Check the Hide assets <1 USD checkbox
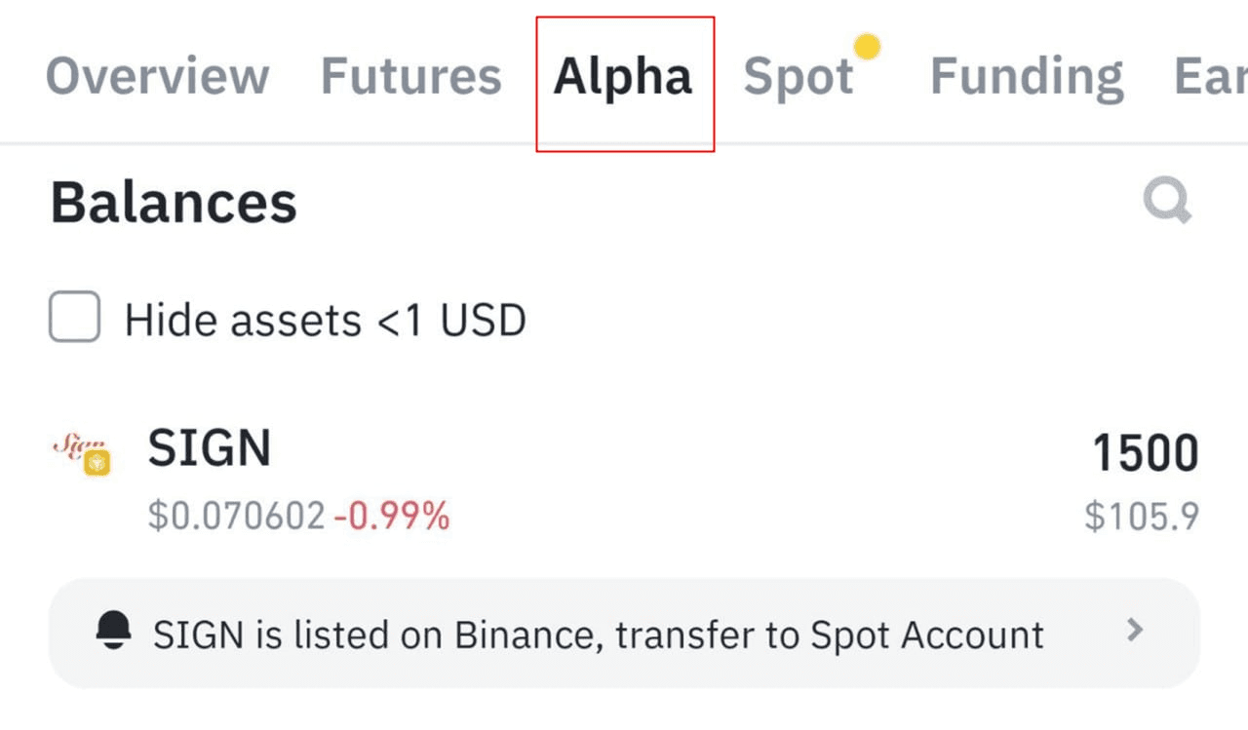Viewport: 1248px width, 730px height. (75, 317)
